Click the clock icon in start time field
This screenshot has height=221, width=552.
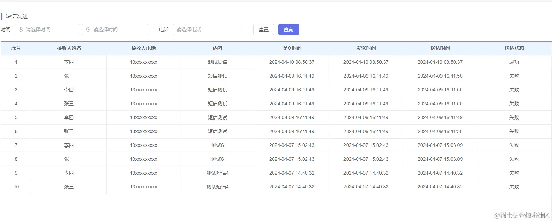coord(21,29)
